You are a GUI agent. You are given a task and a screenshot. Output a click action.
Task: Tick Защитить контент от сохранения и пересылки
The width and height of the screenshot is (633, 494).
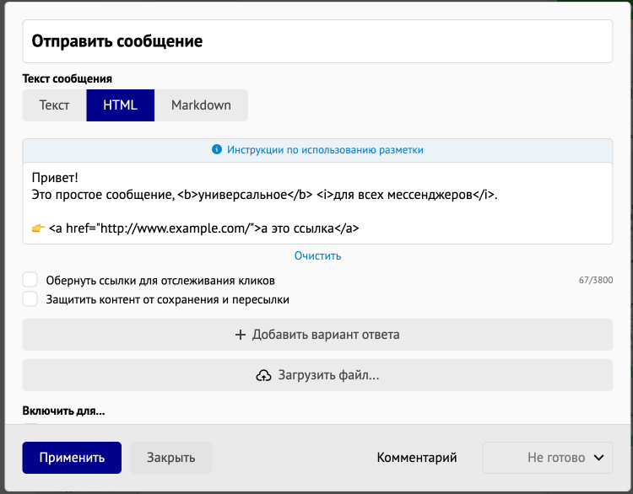30,298
